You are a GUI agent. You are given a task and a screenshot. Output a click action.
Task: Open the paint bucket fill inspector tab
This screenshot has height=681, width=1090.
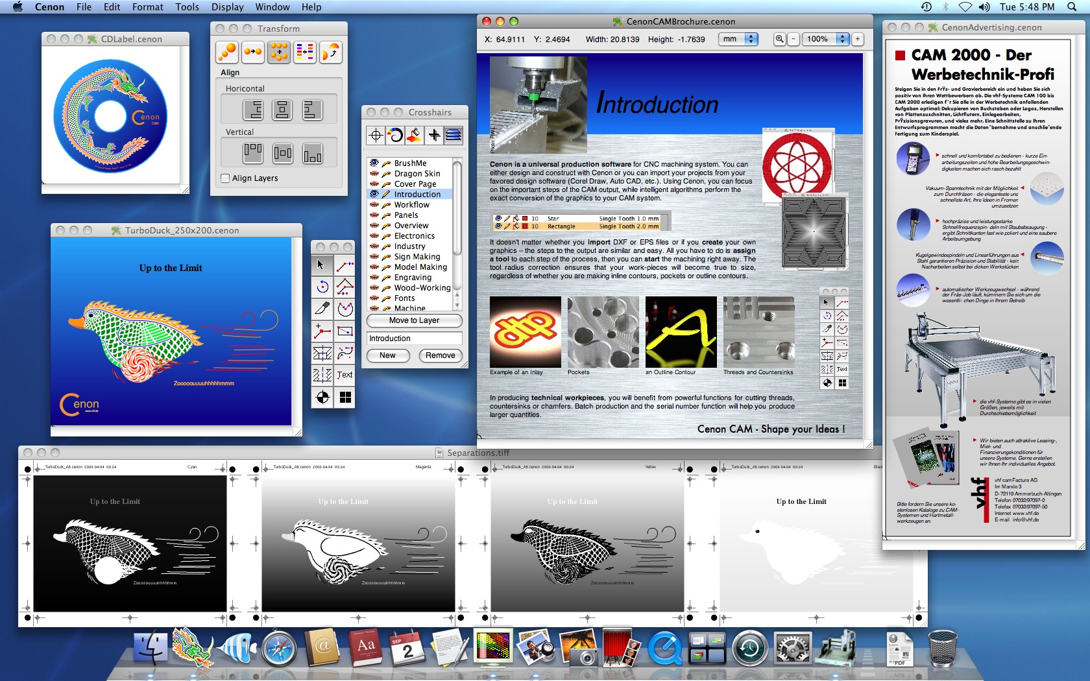(x=415, y=135)
